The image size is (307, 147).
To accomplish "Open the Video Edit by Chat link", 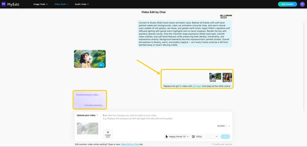I will [130, 144].
